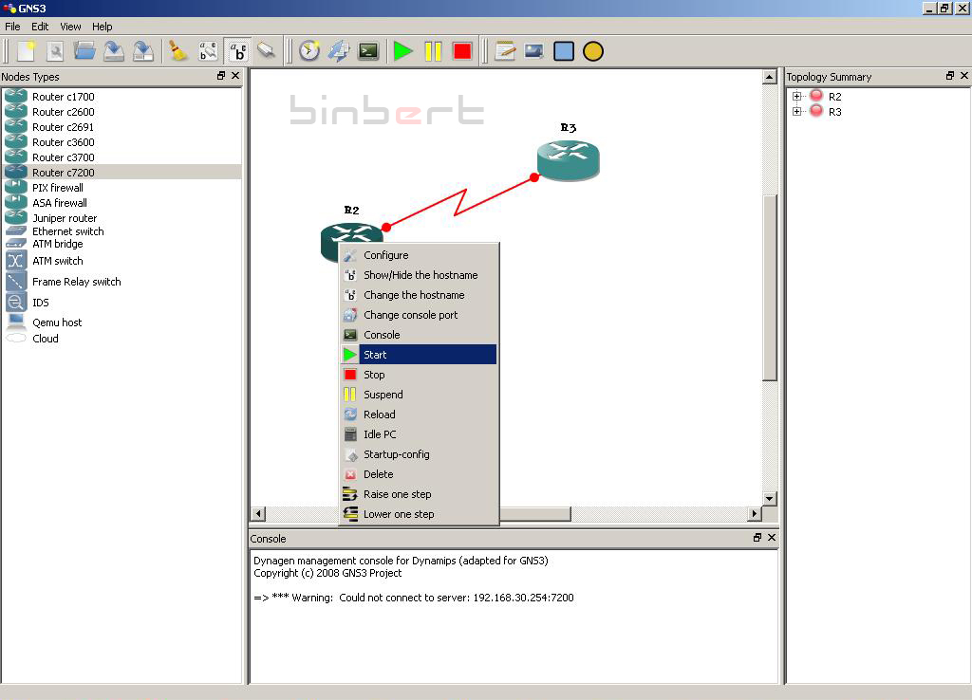Float the Topology Summary panel
The height and width of the screenshot is (700, 972).
(x=949, y=76)
